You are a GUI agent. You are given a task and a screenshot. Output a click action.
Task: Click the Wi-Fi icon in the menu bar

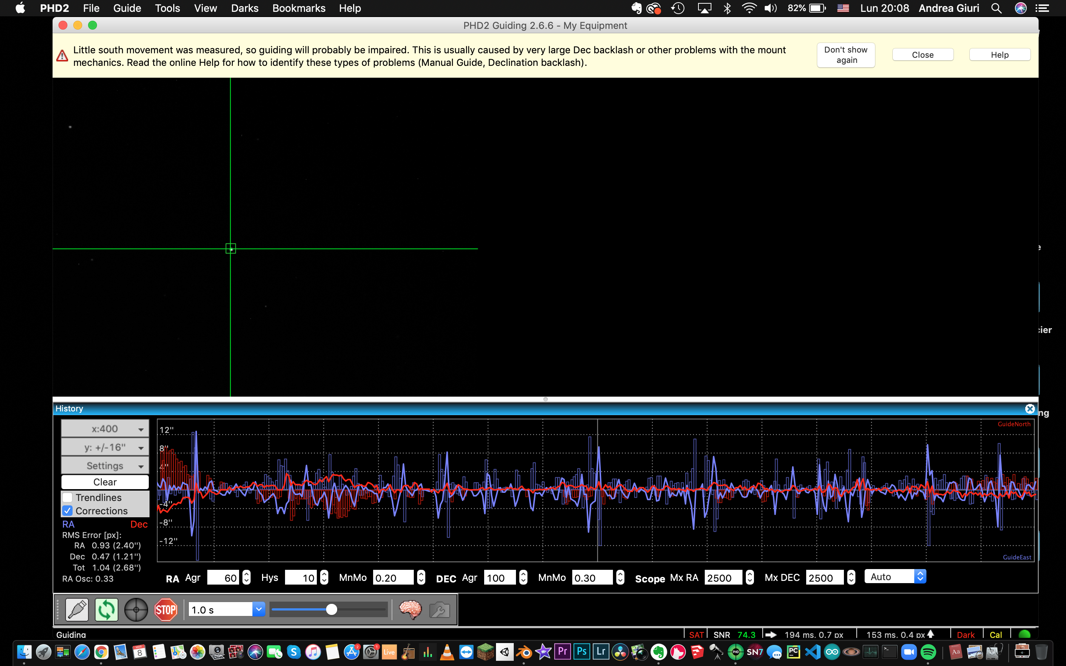point(749,8)
